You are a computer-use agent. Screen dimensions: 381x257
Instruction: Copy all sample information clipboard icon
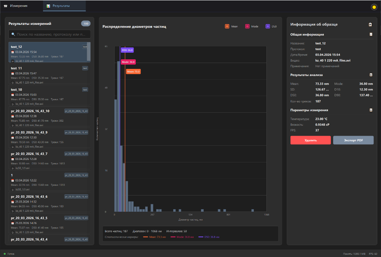coord(370,24)
